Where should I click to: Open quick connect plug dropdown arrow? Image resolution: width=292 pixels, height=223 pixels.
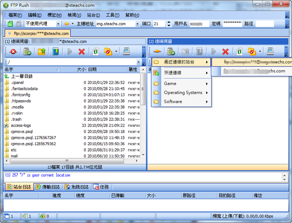click(x=73, y=24)
